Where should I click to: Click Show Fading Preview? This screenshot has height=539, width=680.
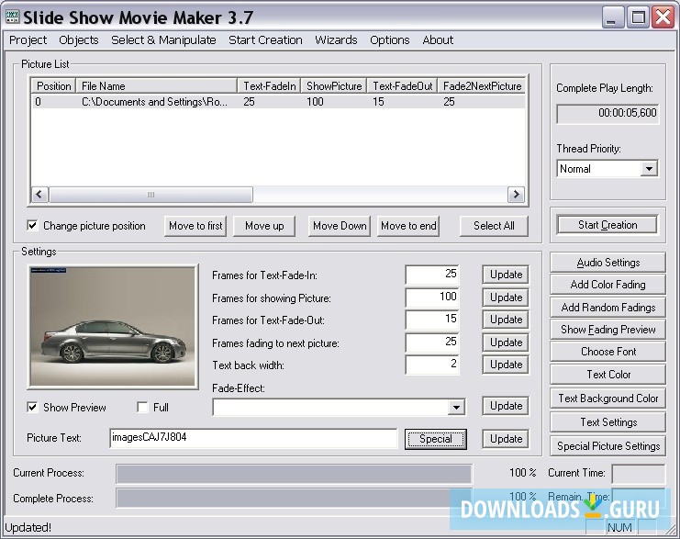(x=608, y=330)
